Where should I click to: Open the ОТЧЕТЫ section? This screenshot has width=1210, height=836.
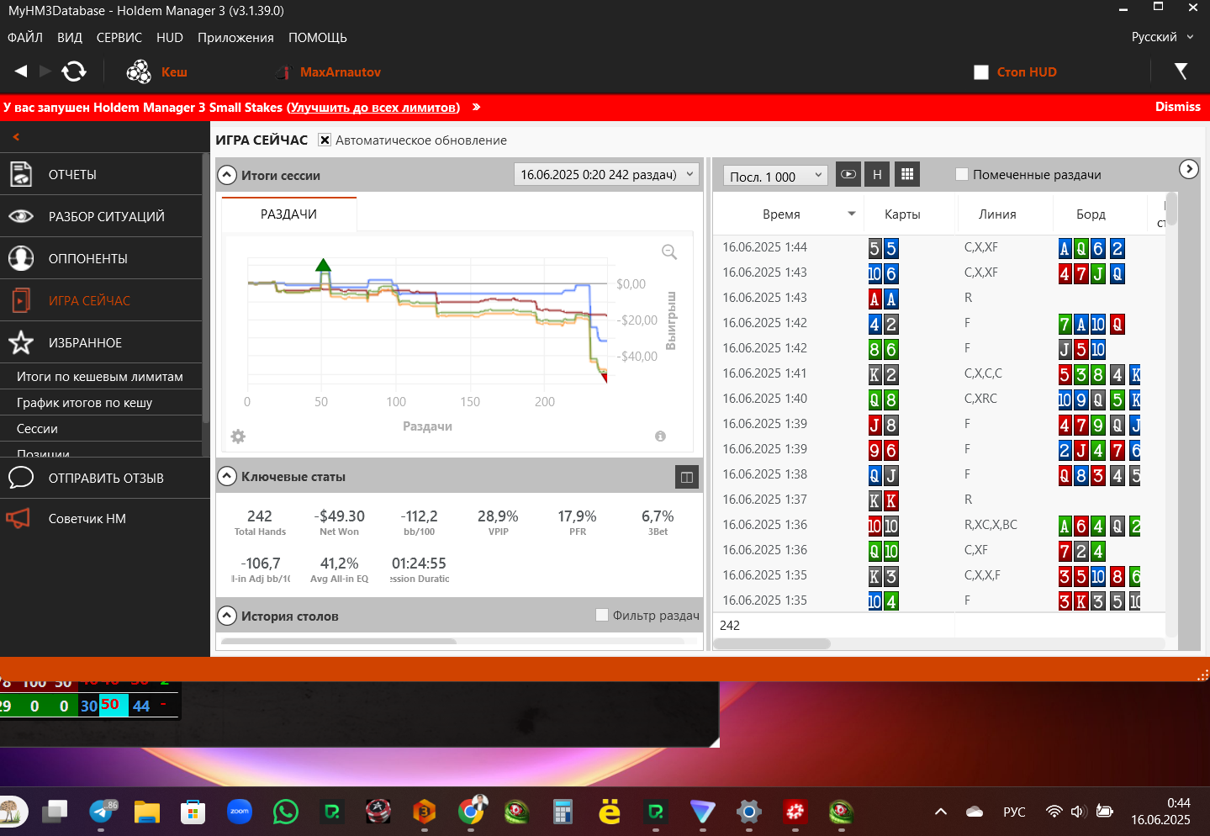(x=101, y=174)
